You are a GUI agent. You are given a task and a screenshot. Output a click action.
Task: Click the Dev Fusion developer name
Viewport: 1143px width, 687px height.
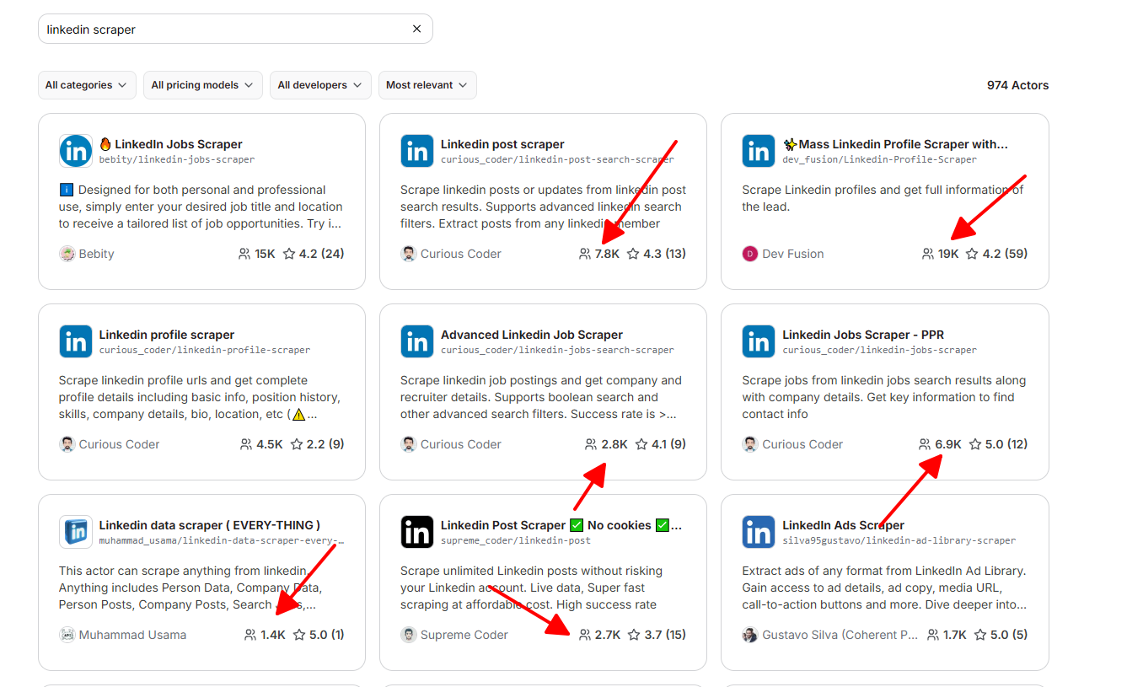(x=793, y=254)
